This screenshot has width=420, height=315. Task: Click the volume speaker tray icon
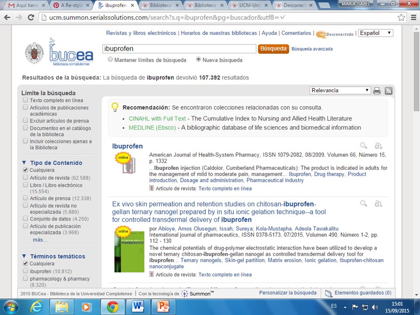coord(375,307)
